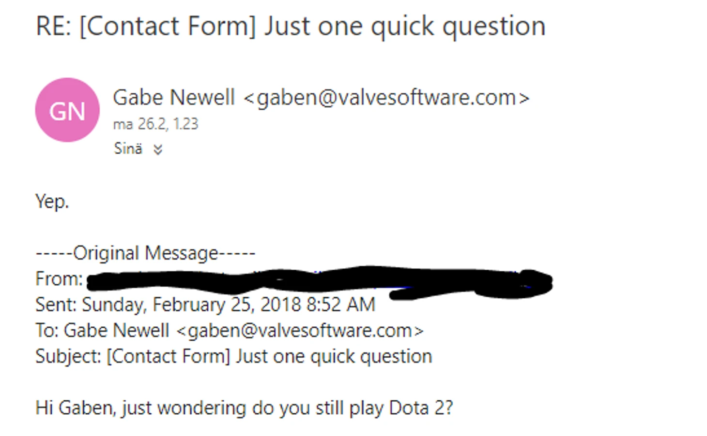Click the Yep. reply text
The image size is (707, 436).
tap(52, 201)
